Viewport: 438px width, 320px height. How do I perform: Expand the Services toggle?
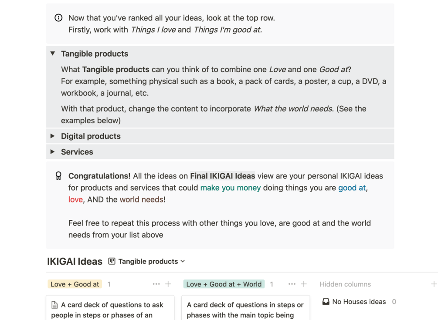point(53,152)
